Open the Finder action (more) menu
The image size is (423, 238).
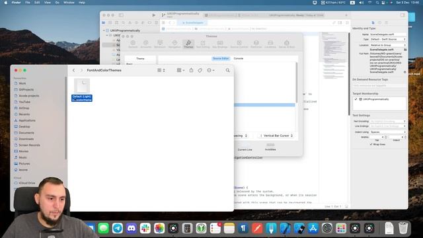click(x=210, y=70)
